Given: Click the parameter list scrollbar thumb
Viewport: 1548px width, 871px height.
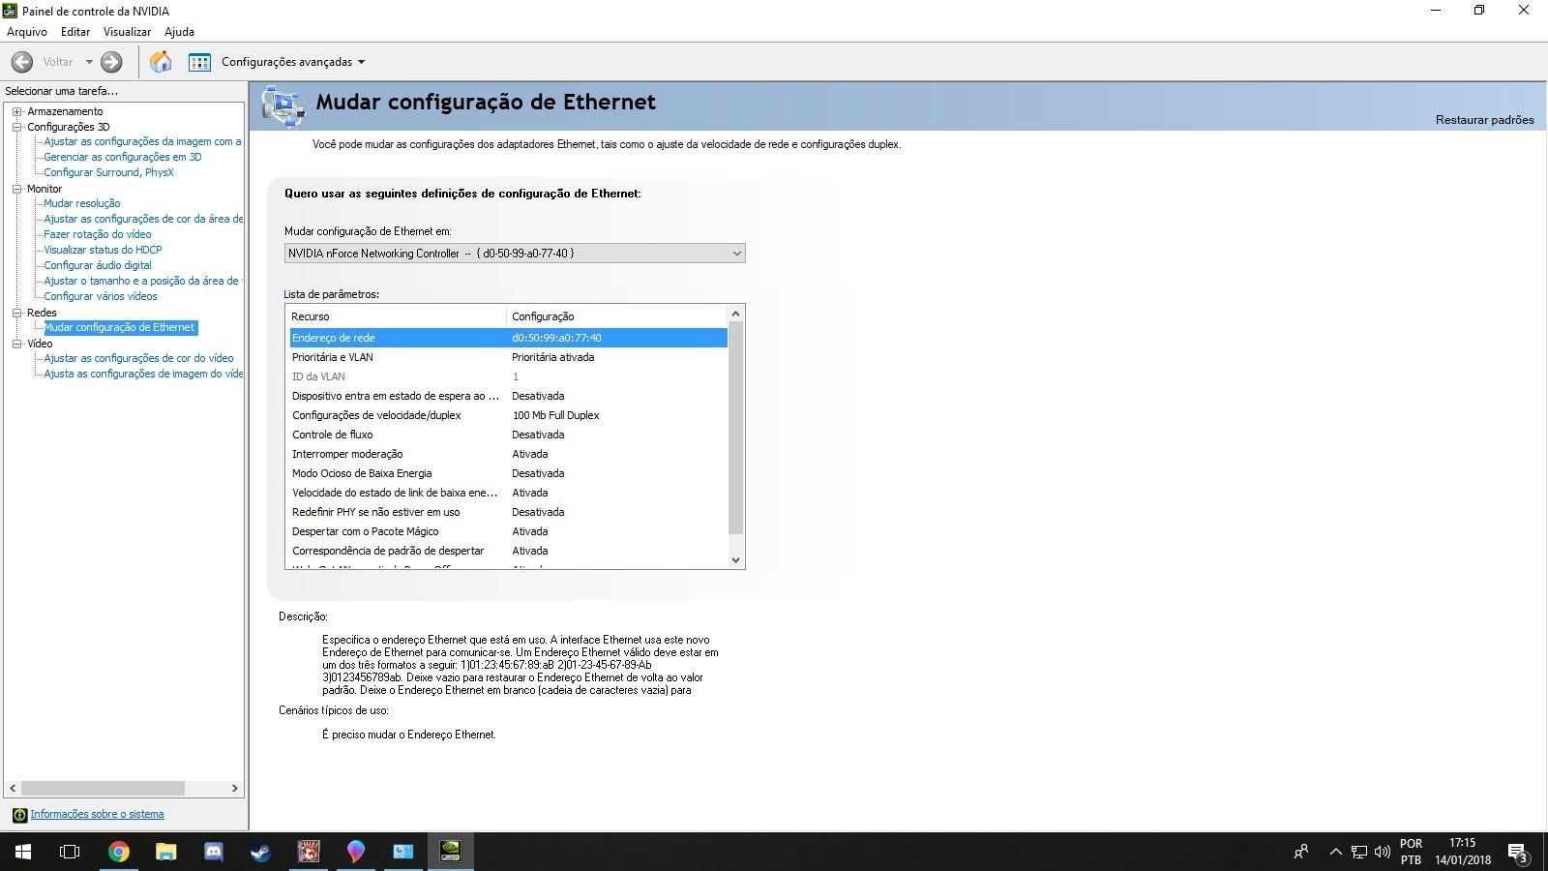Looking at the screenshot, I should pos(735,428).
